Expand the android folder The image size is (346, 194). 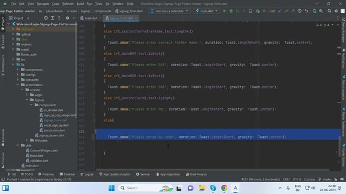(x=13, y=44)
